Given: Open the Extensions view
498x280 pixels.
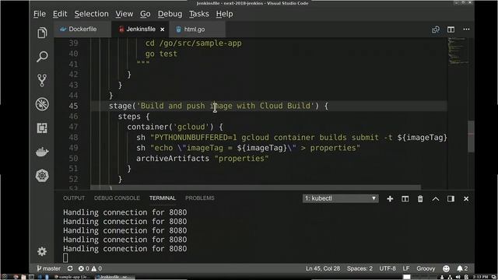Looking at the screenshot, I should pyautogui.click(x=42, y=128).
